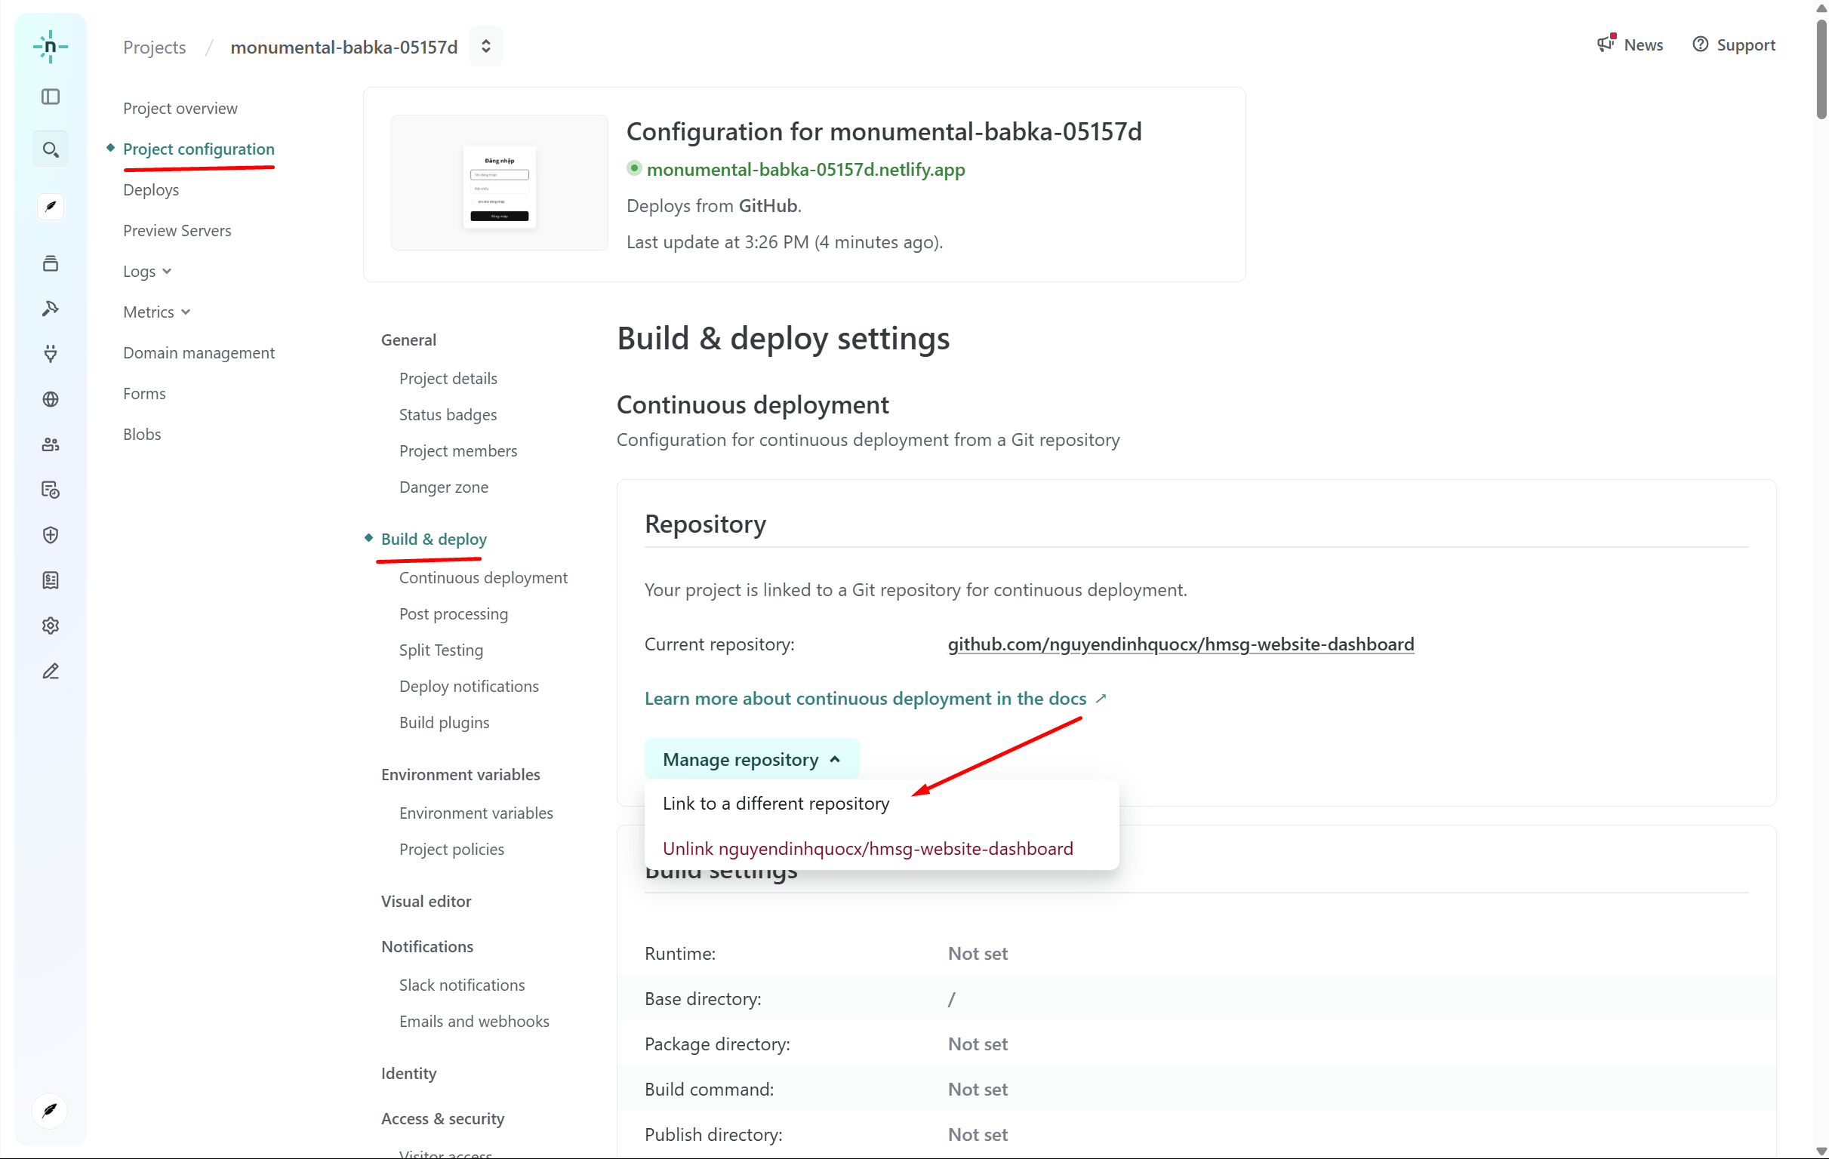The width and height of the screenshot is (1829, 1159).
Task: Click the site preview thumbnail
Action: click(x=499, y=183)
